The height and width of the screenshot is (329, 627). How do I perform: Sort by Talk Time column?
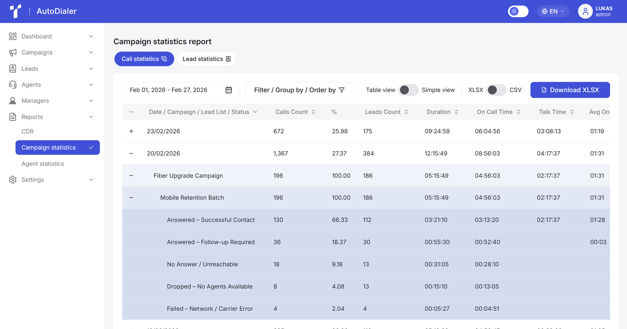pyautogui.click(x=572, y=112)
